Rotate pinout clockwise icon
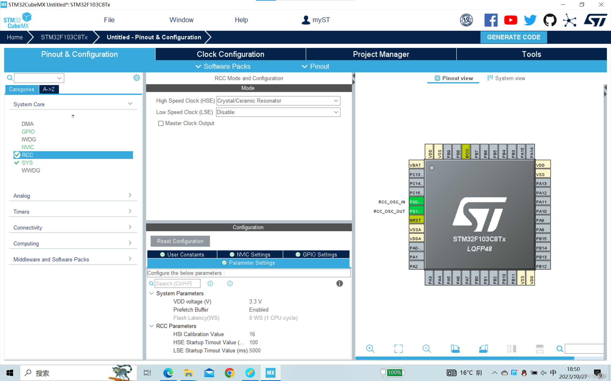Viewport: 611px width, 381px height. 455,349
